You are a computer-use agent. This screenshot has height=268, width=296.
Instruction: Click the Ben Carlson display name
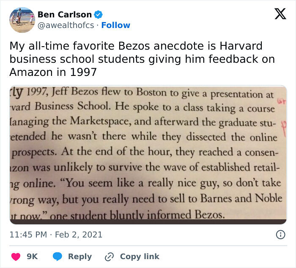pos(64,14)
